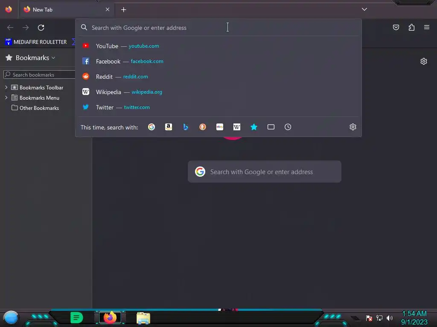Open the volume speaker tray icon

click(x=389, y=318)
